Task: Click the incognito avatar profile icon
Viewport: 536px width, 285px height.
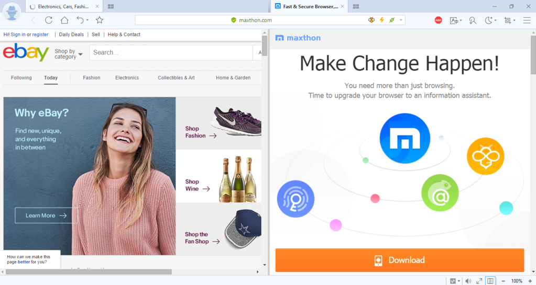Action: (x=12, y=12)
